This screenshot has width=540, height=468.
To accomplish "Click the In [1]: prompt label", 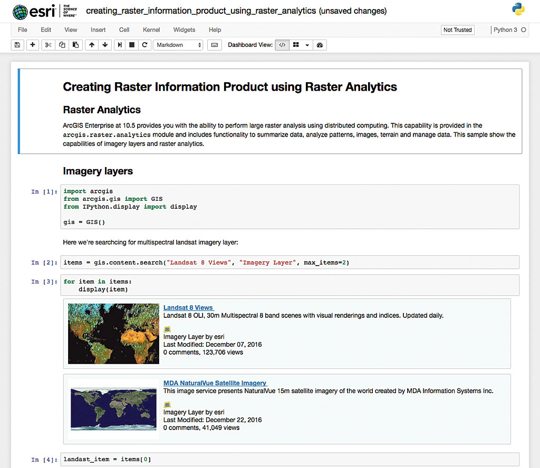I will [44, 192].
